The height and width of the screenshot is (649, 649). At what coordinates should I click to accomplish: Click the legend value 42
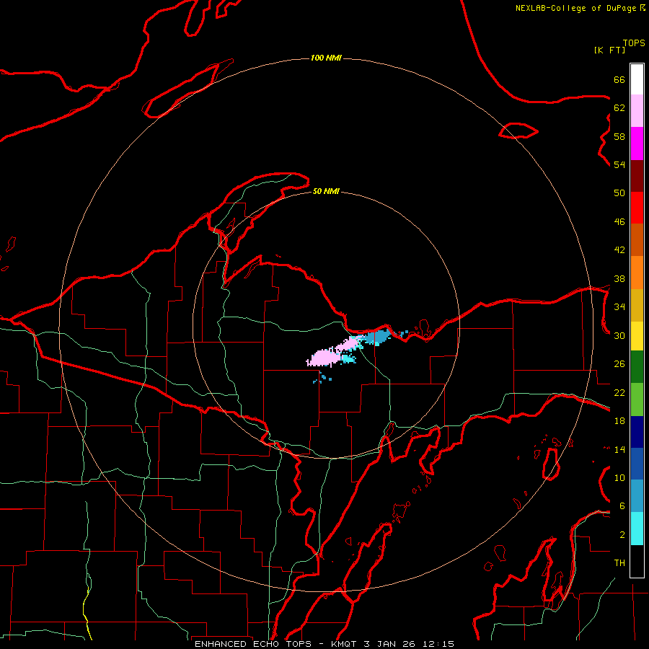pos(619,250)
